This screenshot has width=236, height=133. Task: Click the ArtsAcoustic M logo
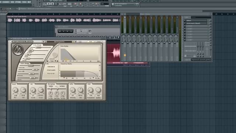(x=18, y=50)
